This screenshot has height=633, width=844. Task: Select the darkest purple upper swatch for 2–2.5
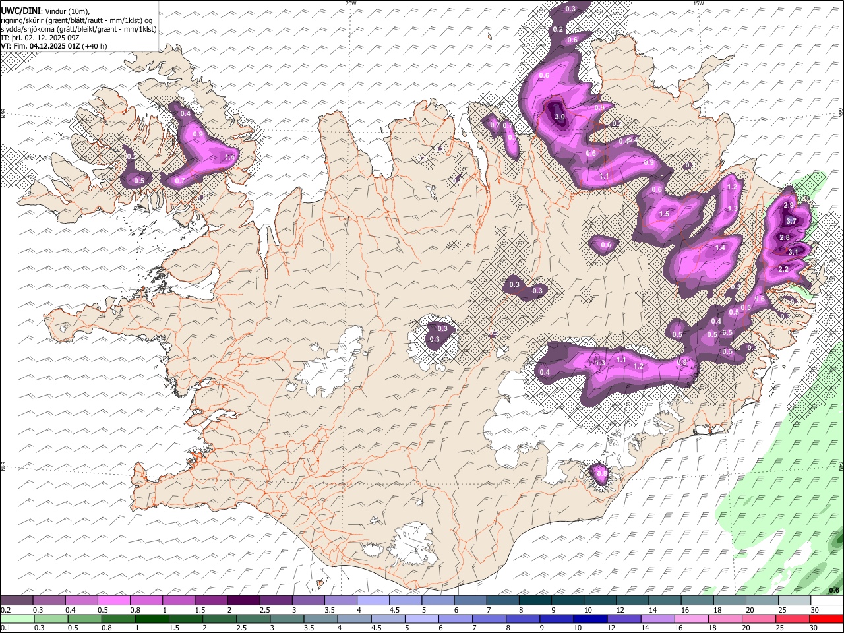pyautogui.click(x=243, y=600)
